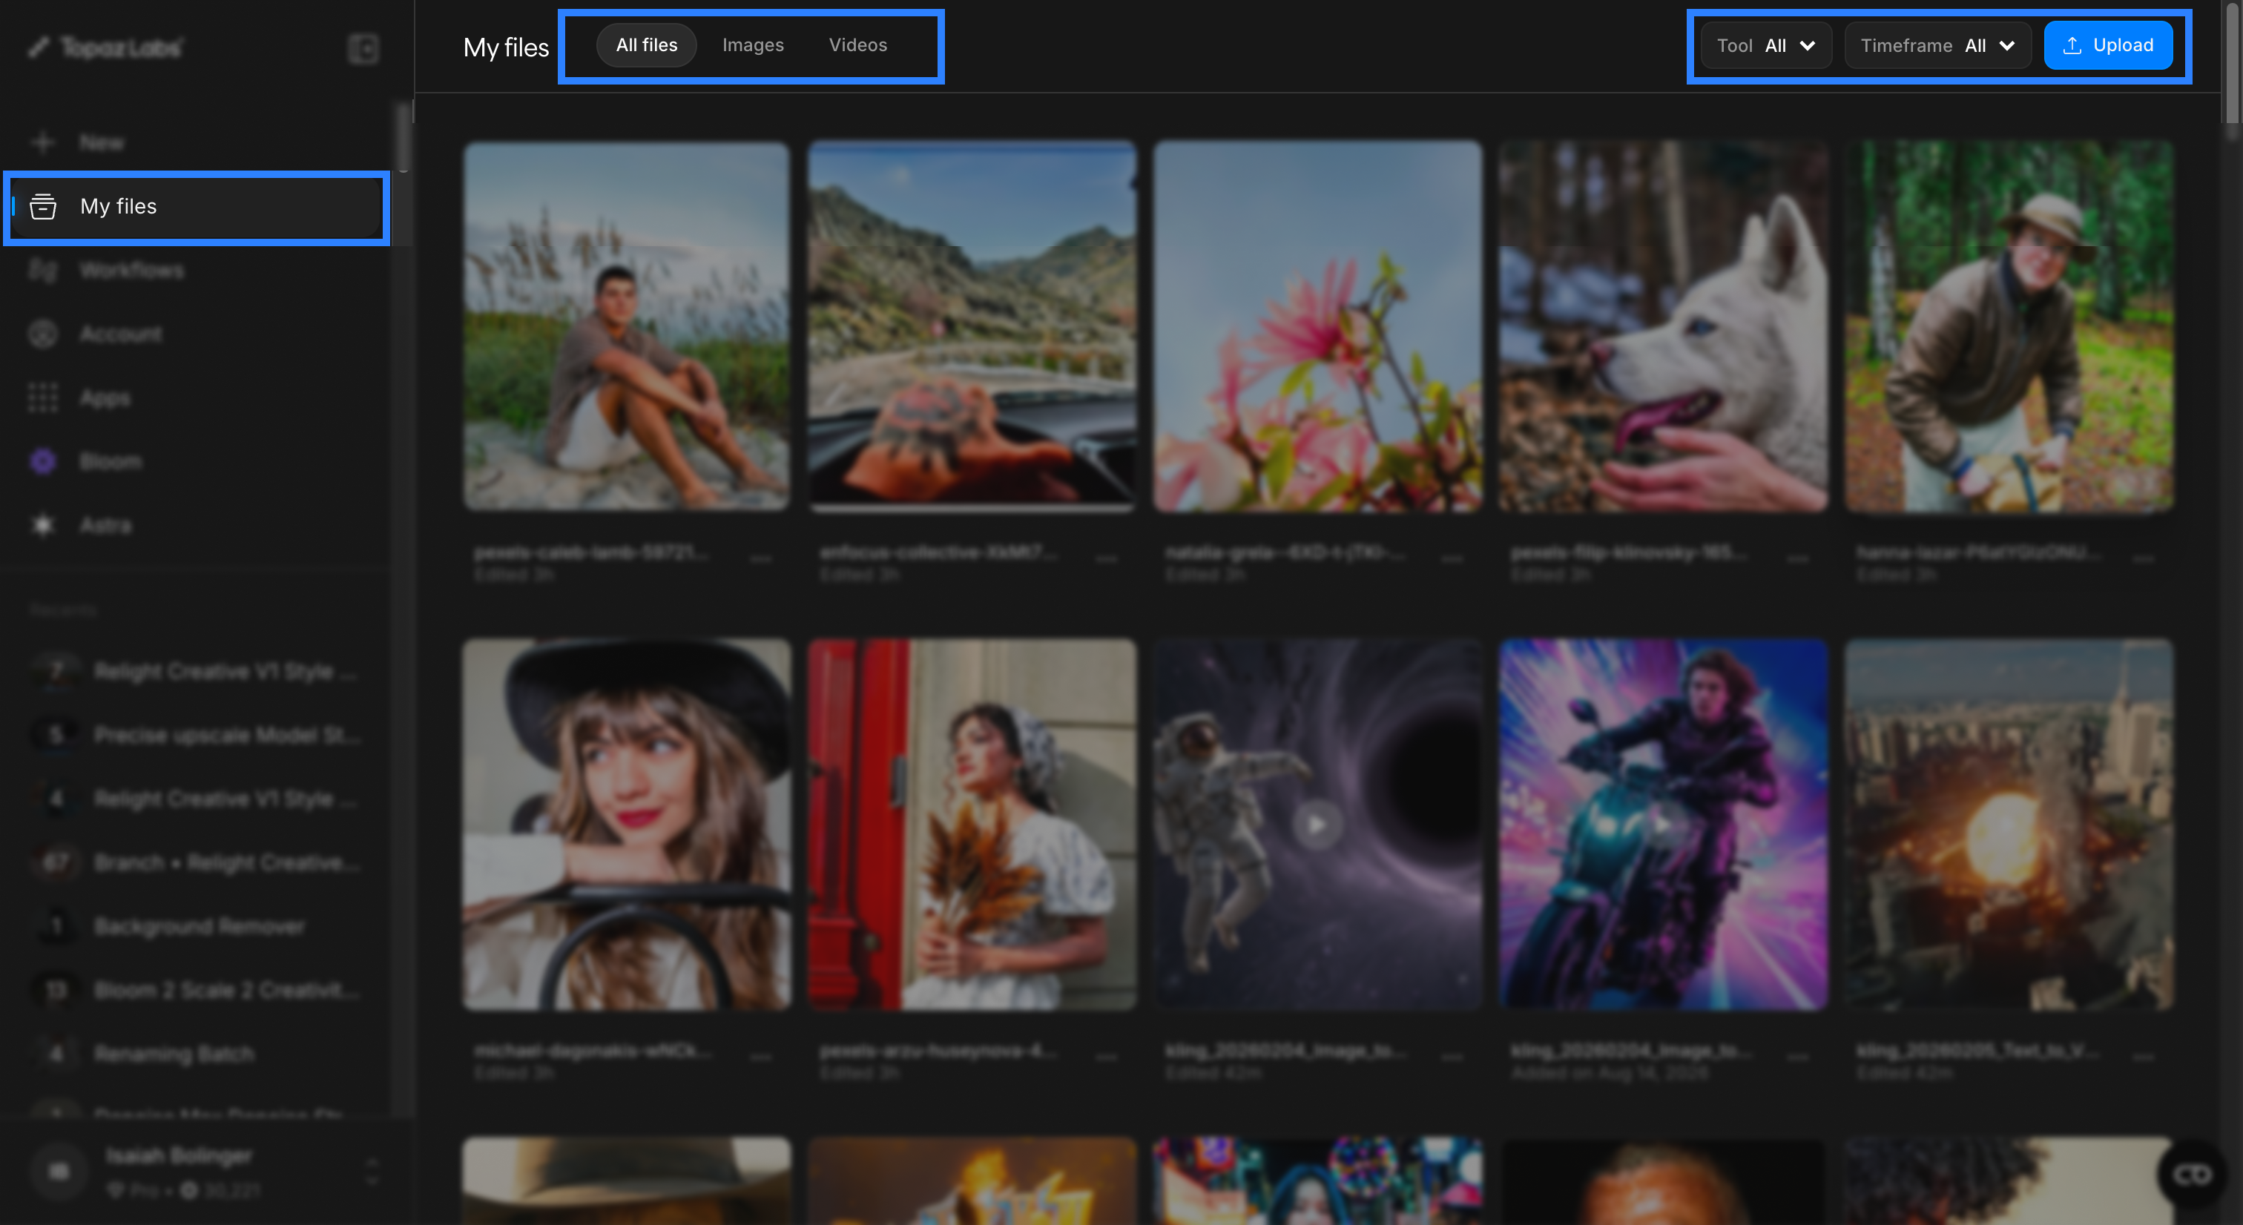Open the thumbnail of man sitting on beach
The image size is (2243, 1225).
[x=626, y=326]
